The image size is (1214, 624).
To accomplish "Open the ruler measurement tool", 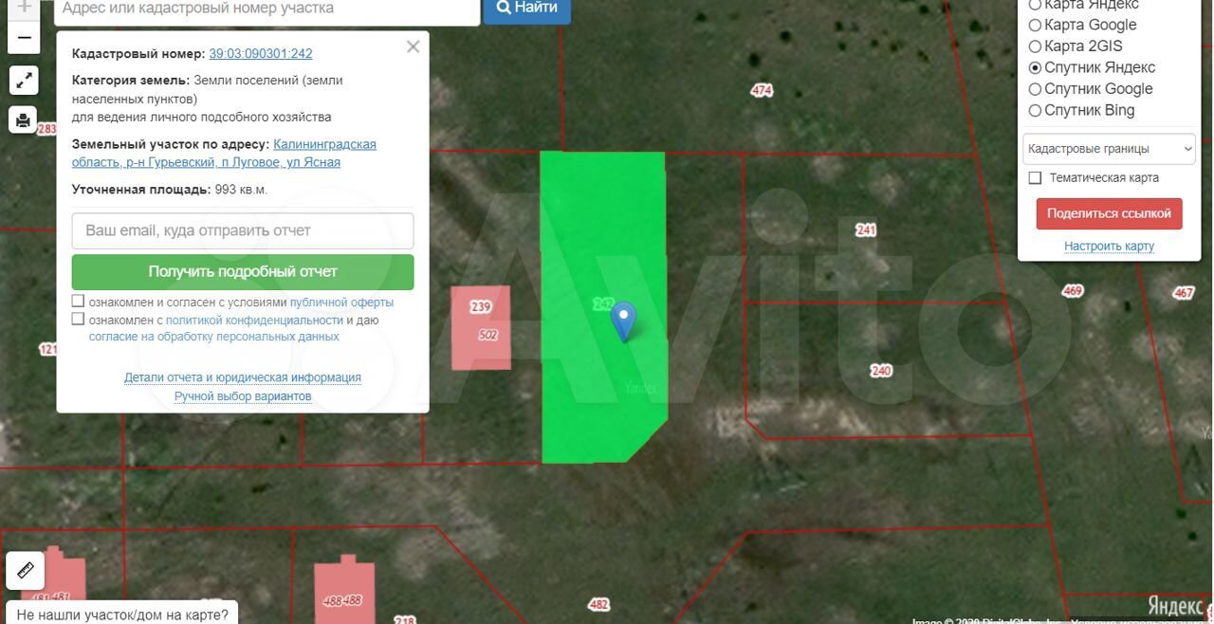I will point(26,571).
